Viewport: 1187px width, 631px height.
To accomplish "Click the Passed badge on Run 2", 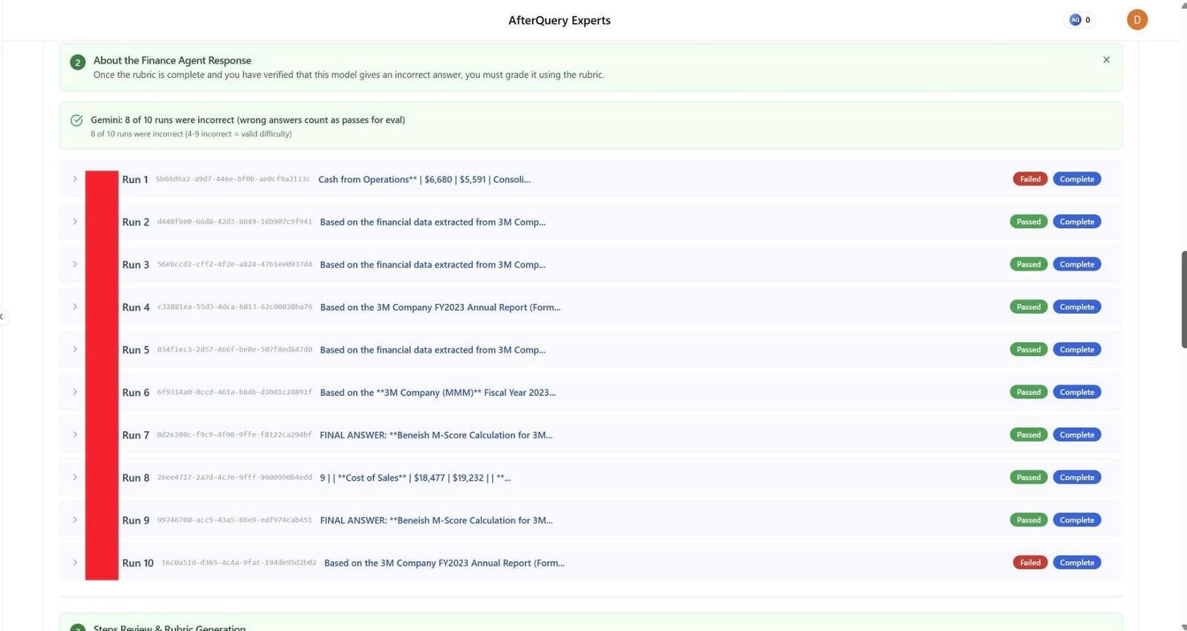I will click(1028, 222).
